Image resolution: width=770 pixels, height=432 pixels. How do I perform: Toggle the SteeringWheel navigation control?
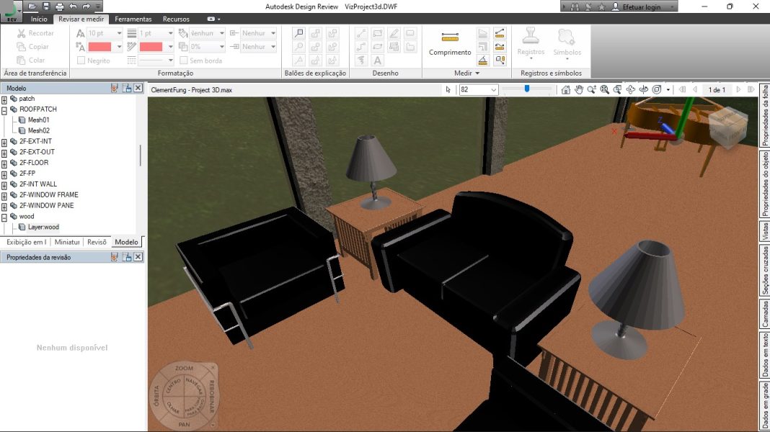657,89
